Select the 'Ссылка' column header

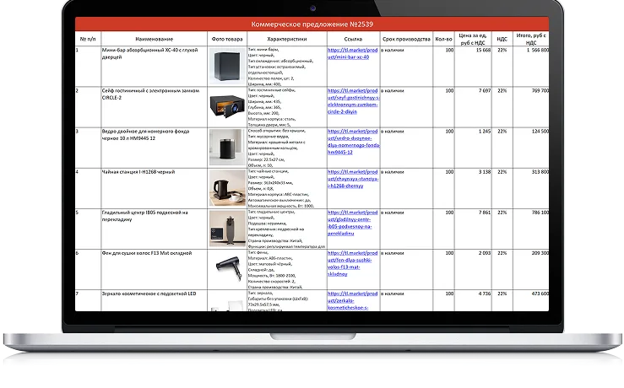pos(353,39)
